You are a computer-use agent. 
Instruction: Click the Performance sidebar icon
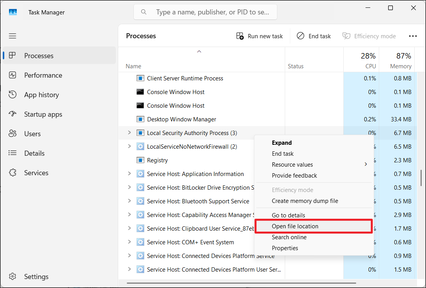click(x=12, y=75)
